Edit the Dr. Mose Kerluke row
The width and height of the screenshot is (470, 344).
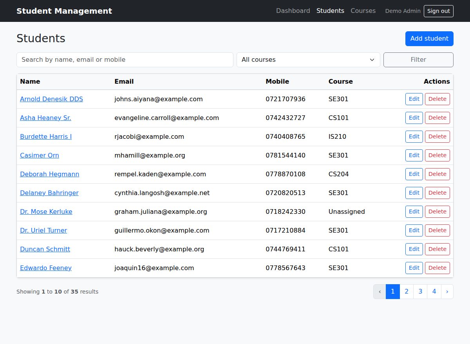coord(414,212)
